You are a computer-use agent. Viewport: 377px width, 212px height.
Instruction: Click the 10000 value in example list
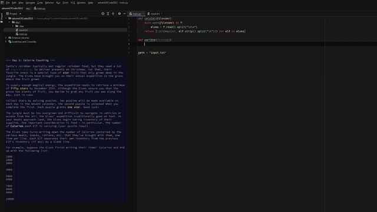pos(10,199)
